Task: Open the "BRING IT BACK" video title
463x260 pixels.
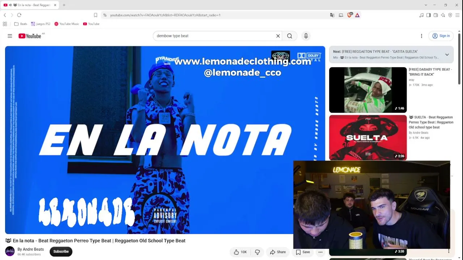Action: (430, 72)
